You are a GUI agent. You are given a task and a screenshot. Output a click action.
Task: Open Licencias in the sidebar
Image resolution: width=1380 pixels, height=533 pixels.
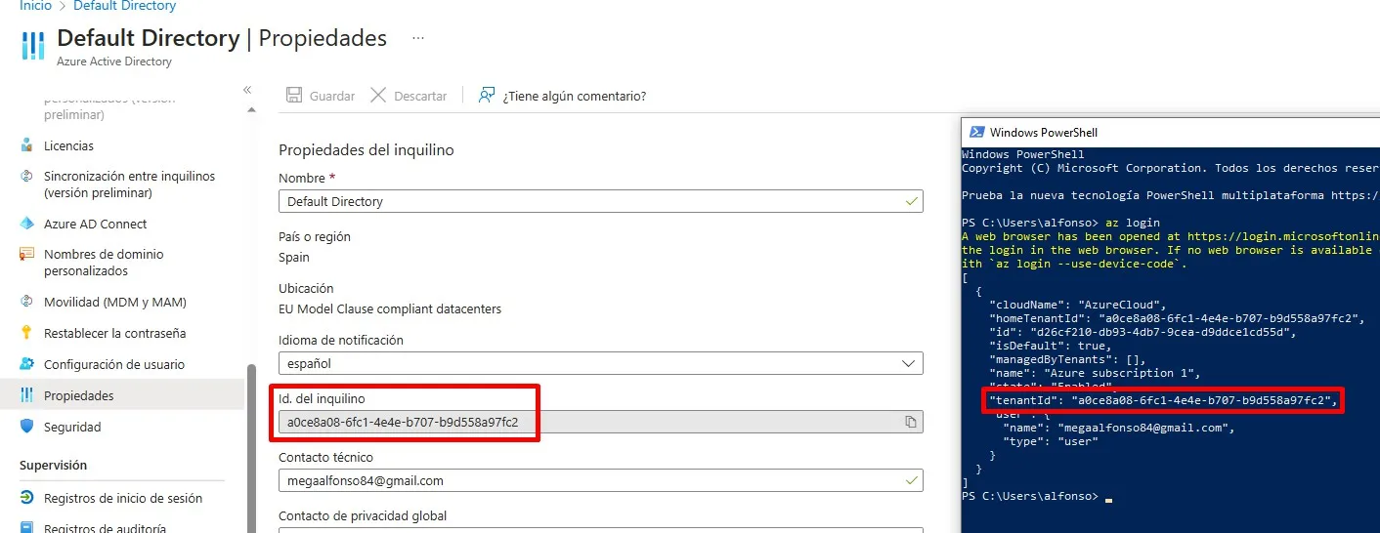coord(68,145)
